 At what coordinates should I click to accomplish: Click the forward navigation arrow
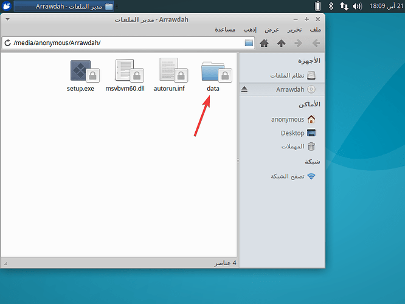pyautogui.click(x=298, y=43)
